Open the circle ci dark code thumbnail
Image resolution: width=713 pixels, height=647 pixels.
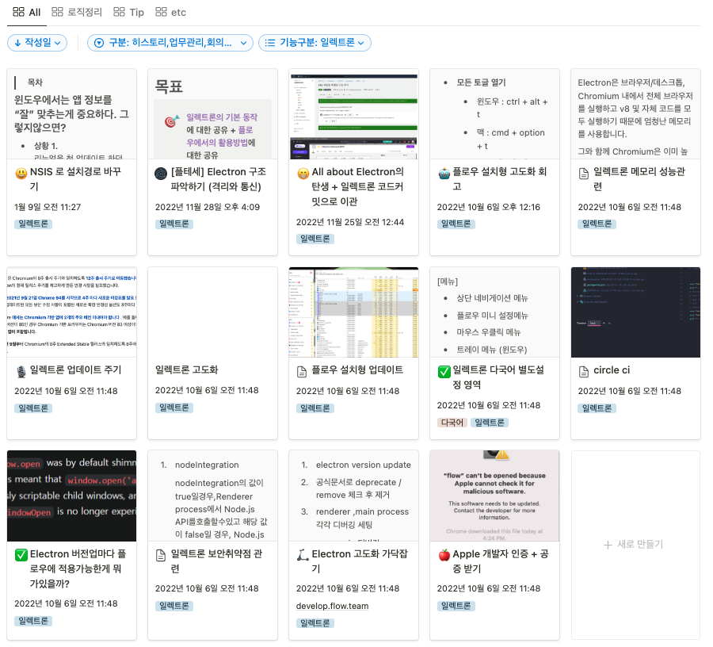tap(635, 312)
